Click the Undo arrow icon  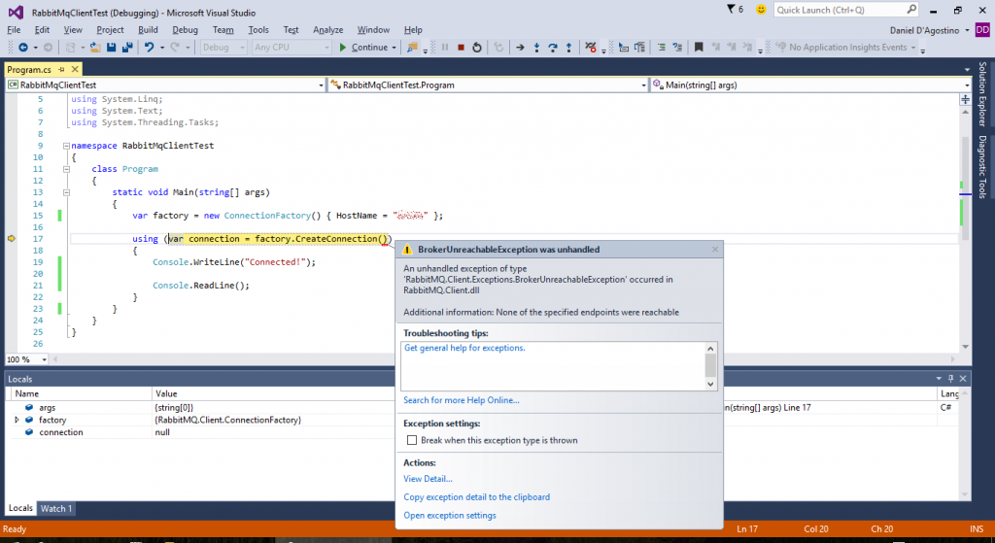(x=149, y=47)
